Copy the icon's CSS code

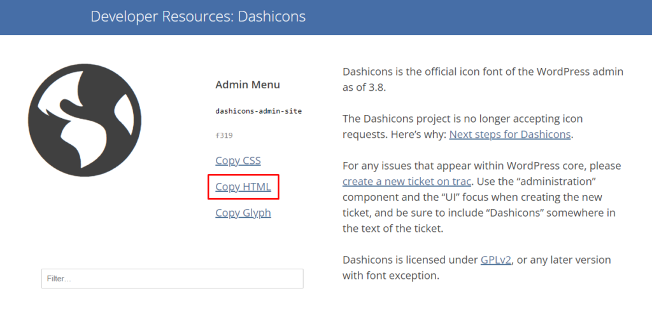[x=238, y=161]
